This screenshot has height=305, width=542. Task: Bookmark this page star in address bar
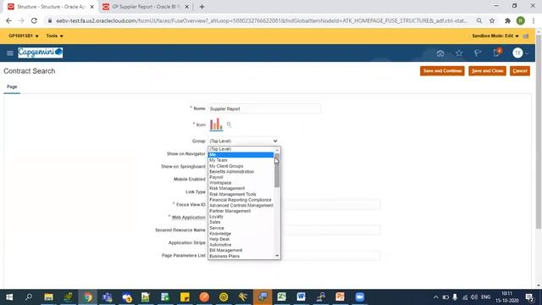[x=492, y=20]
